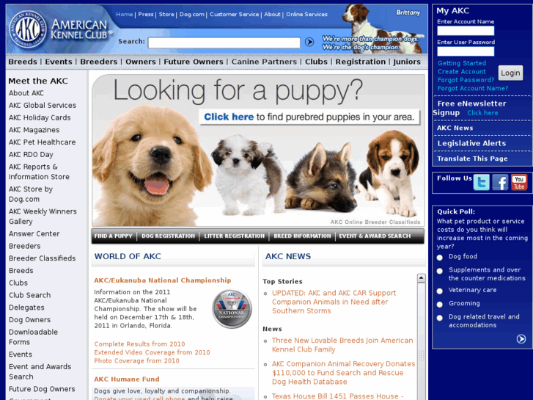Click the National Championship medallion image
533x400 pixels.
click(x=232, y=309)
